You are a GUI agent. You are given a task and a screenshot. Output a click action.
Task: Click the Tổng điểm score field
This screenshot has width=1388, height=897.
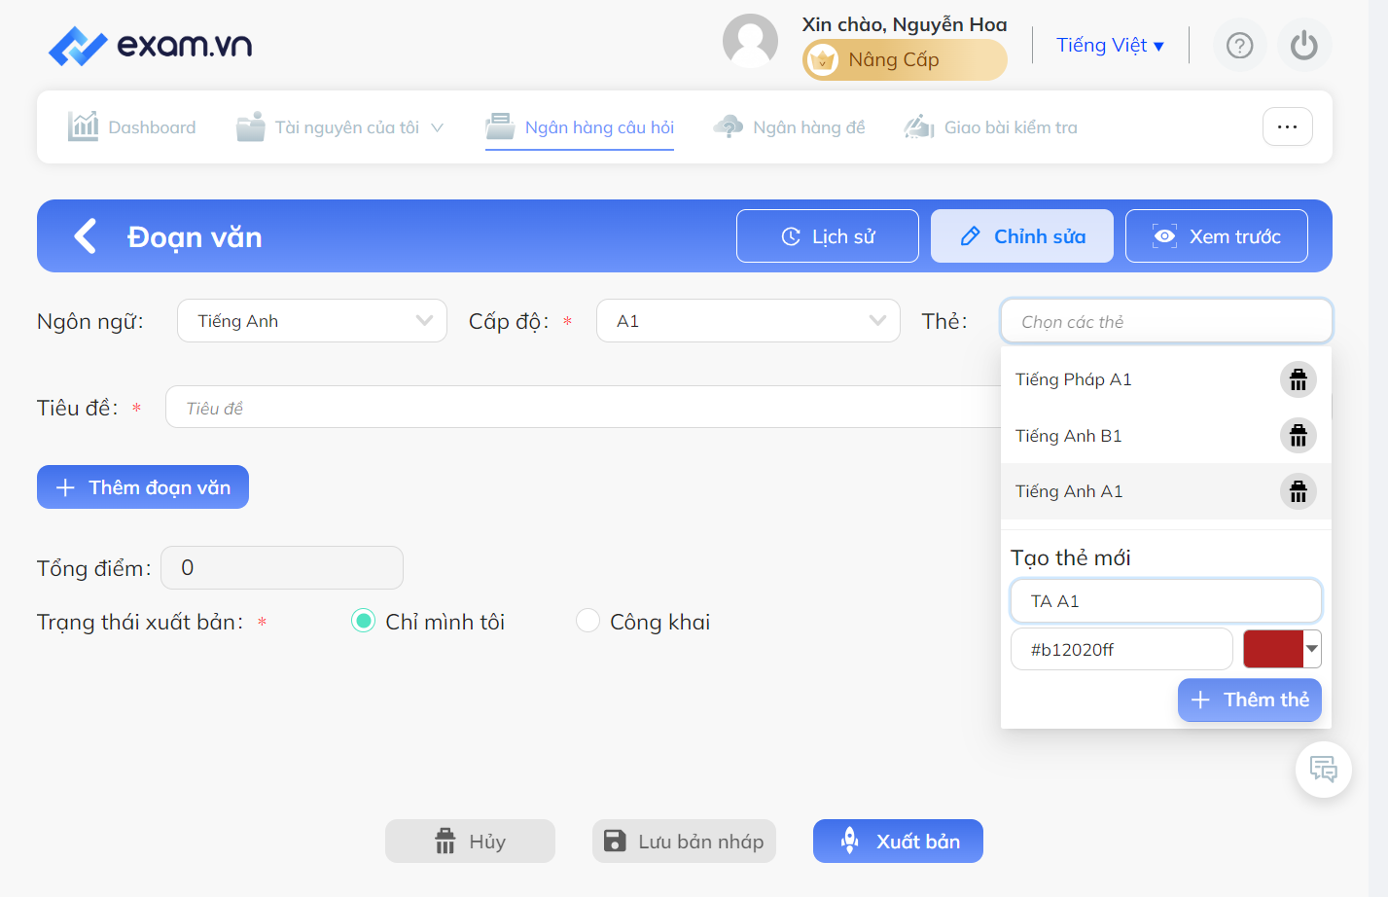pos(282,567)
